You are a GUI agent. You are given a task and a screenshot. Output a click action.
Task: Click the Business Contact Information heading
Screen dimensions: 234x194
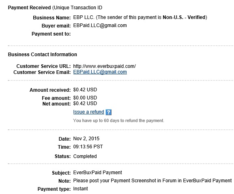coord(43,55)
